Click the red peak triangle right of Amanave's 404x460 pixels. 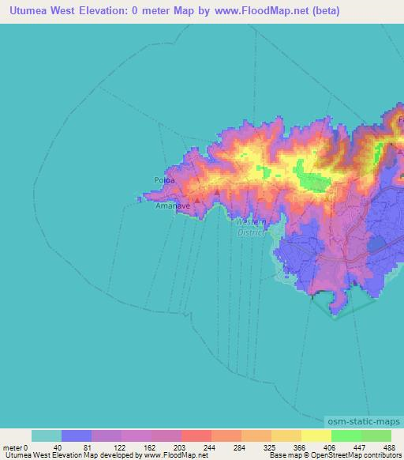pyautogui.click(x=217, y=192)
